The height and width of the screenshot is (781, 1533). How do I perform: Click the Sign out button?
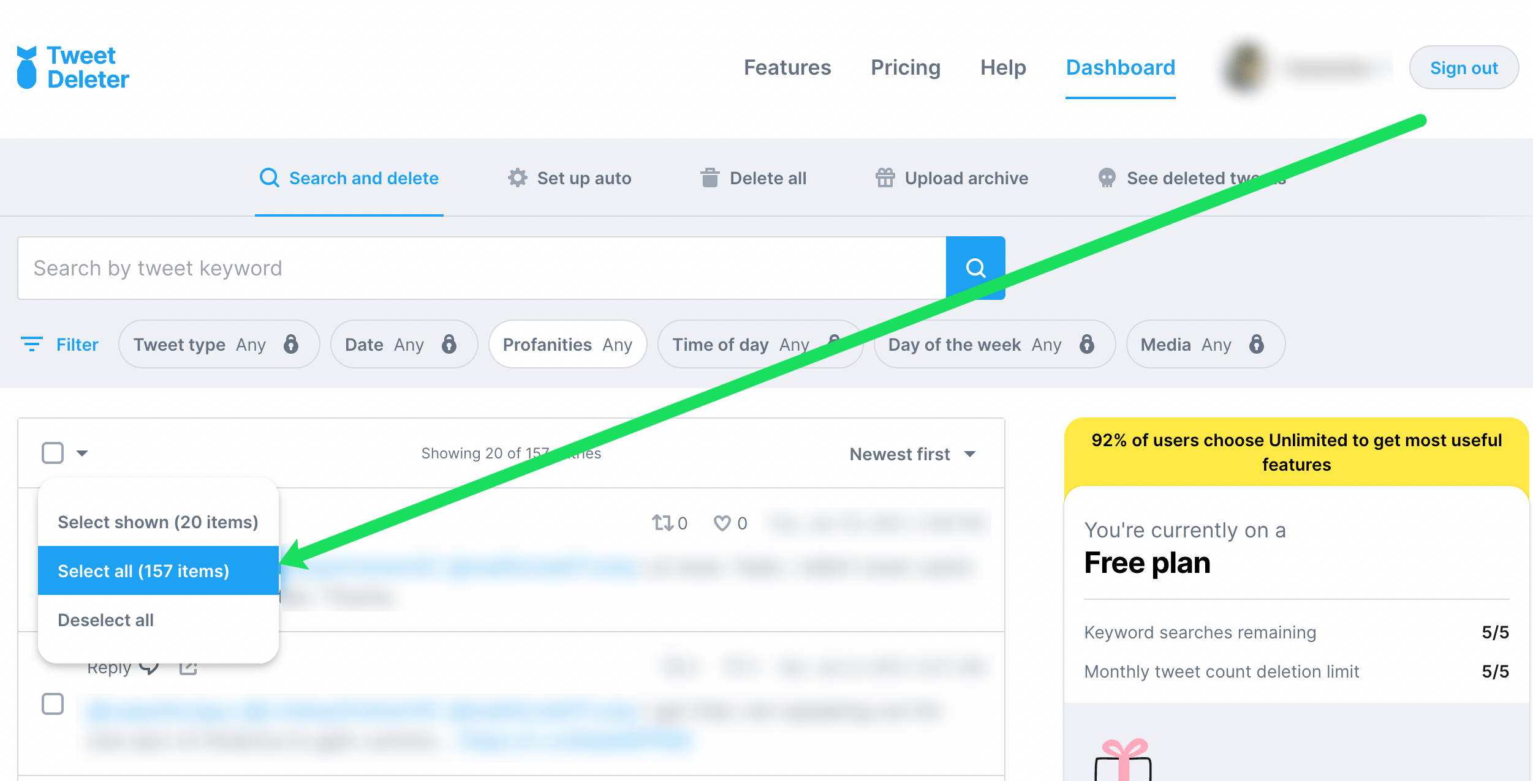click(1464, 67)
